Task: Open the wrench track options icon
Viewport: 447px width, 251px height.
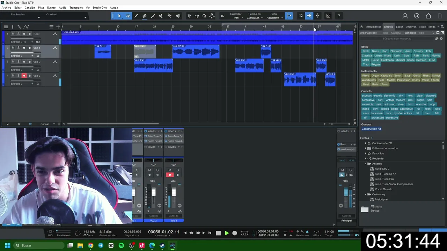Action: (x=19, y=27)
